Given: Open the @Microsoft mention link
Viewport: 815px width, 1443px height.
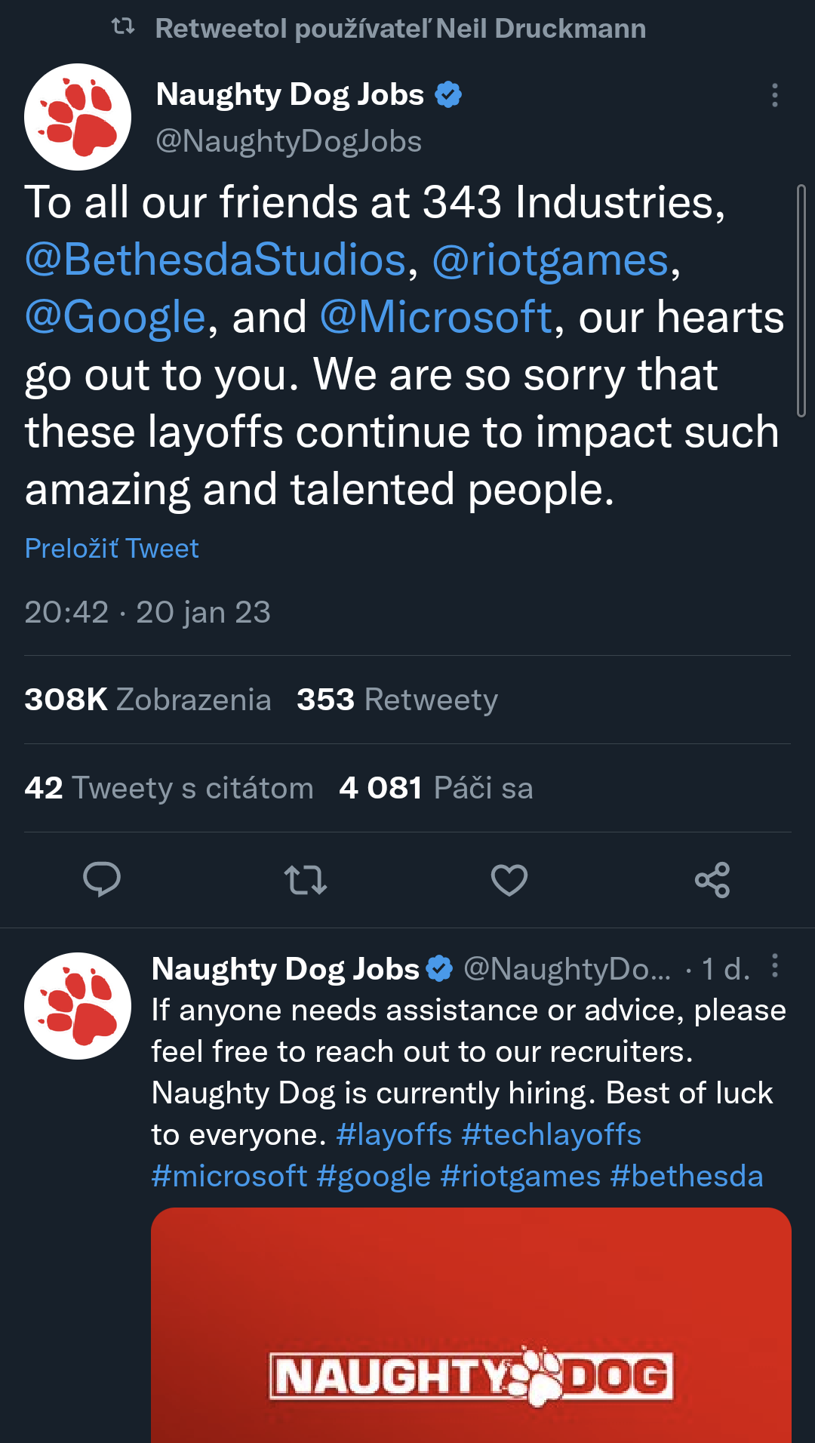Looking at the screenshot, I should pos(436,317).
